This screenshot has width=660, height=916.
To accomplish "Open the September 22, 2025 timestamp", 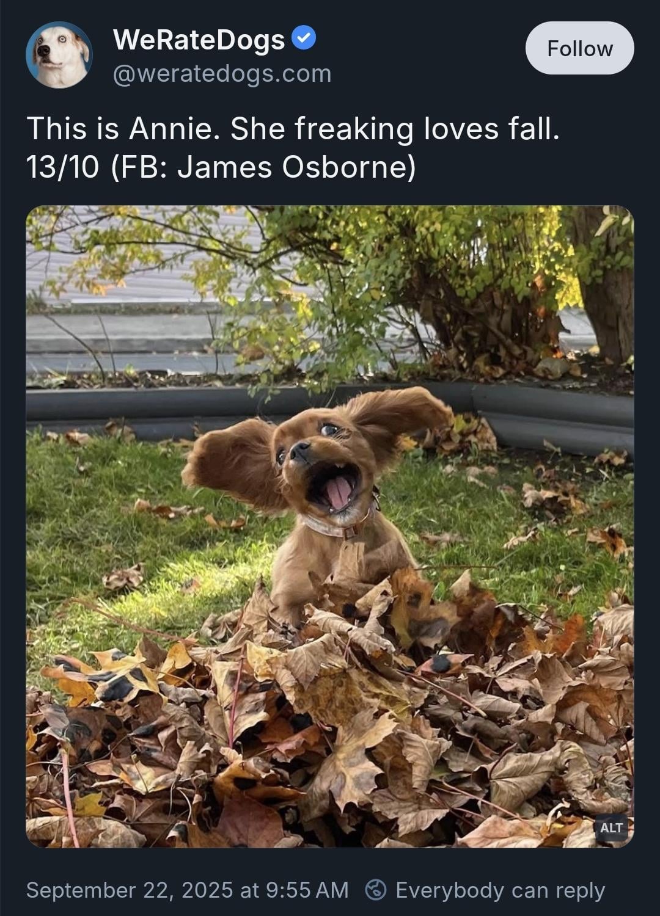I will click(187, 890).
